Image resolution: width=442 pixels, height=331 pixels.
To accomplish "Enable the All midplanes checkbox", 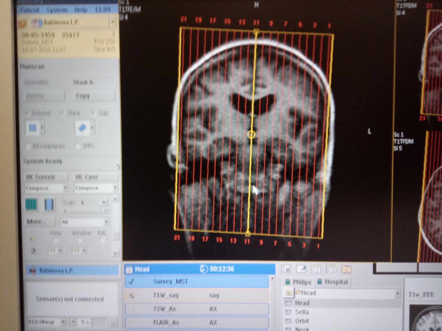I will pyautogui.click(x=28, y=146).
